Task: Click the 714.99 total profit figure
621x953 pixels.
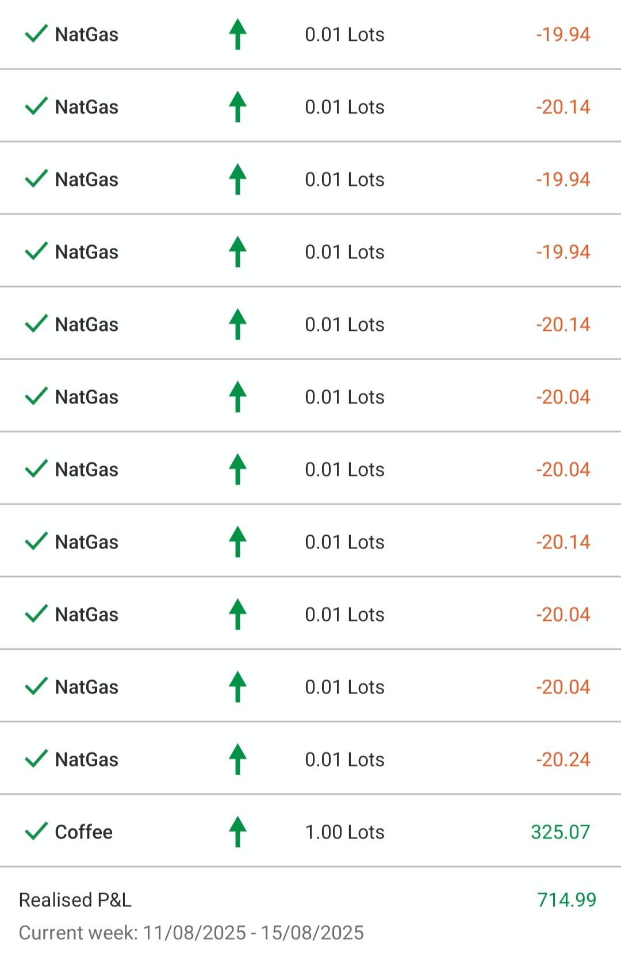Action: click(x=566, y=899)
